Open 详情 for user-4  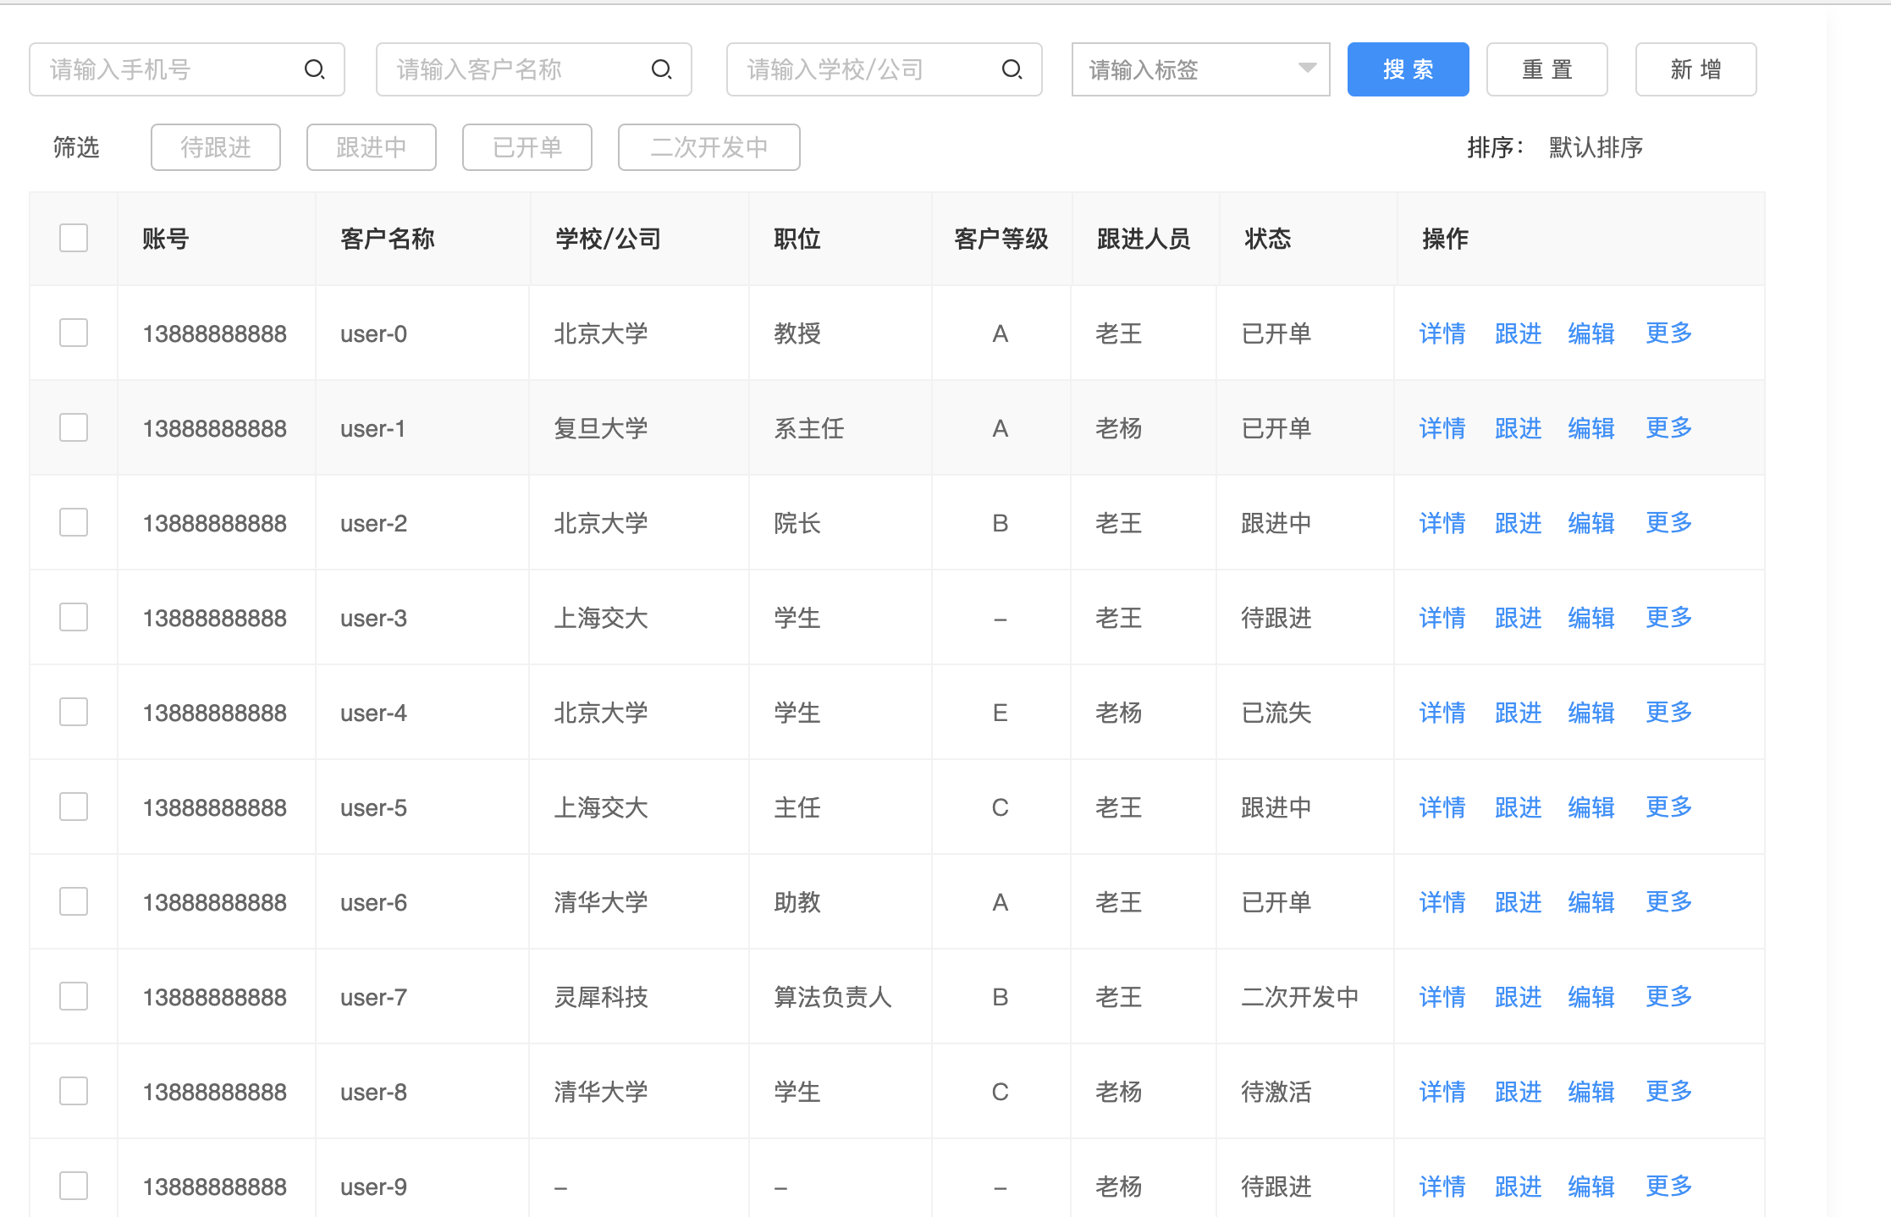click(x=1442, y=713)
